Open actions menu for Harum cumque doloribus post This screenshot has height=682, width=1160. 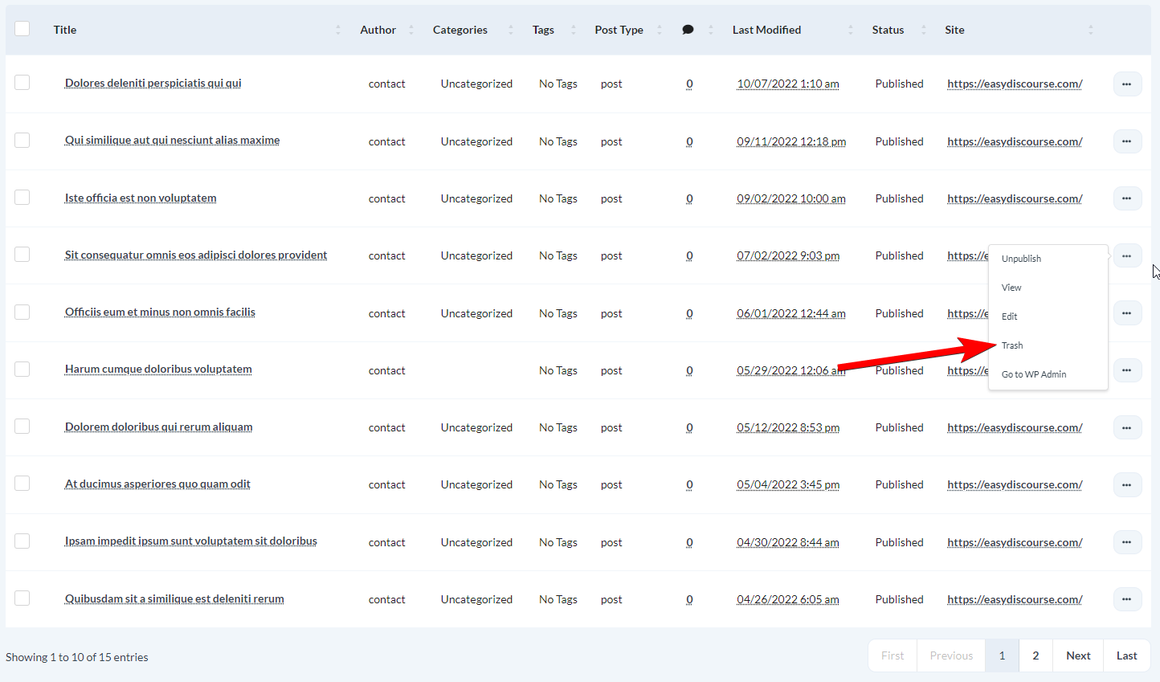(x=1127, y=370)
